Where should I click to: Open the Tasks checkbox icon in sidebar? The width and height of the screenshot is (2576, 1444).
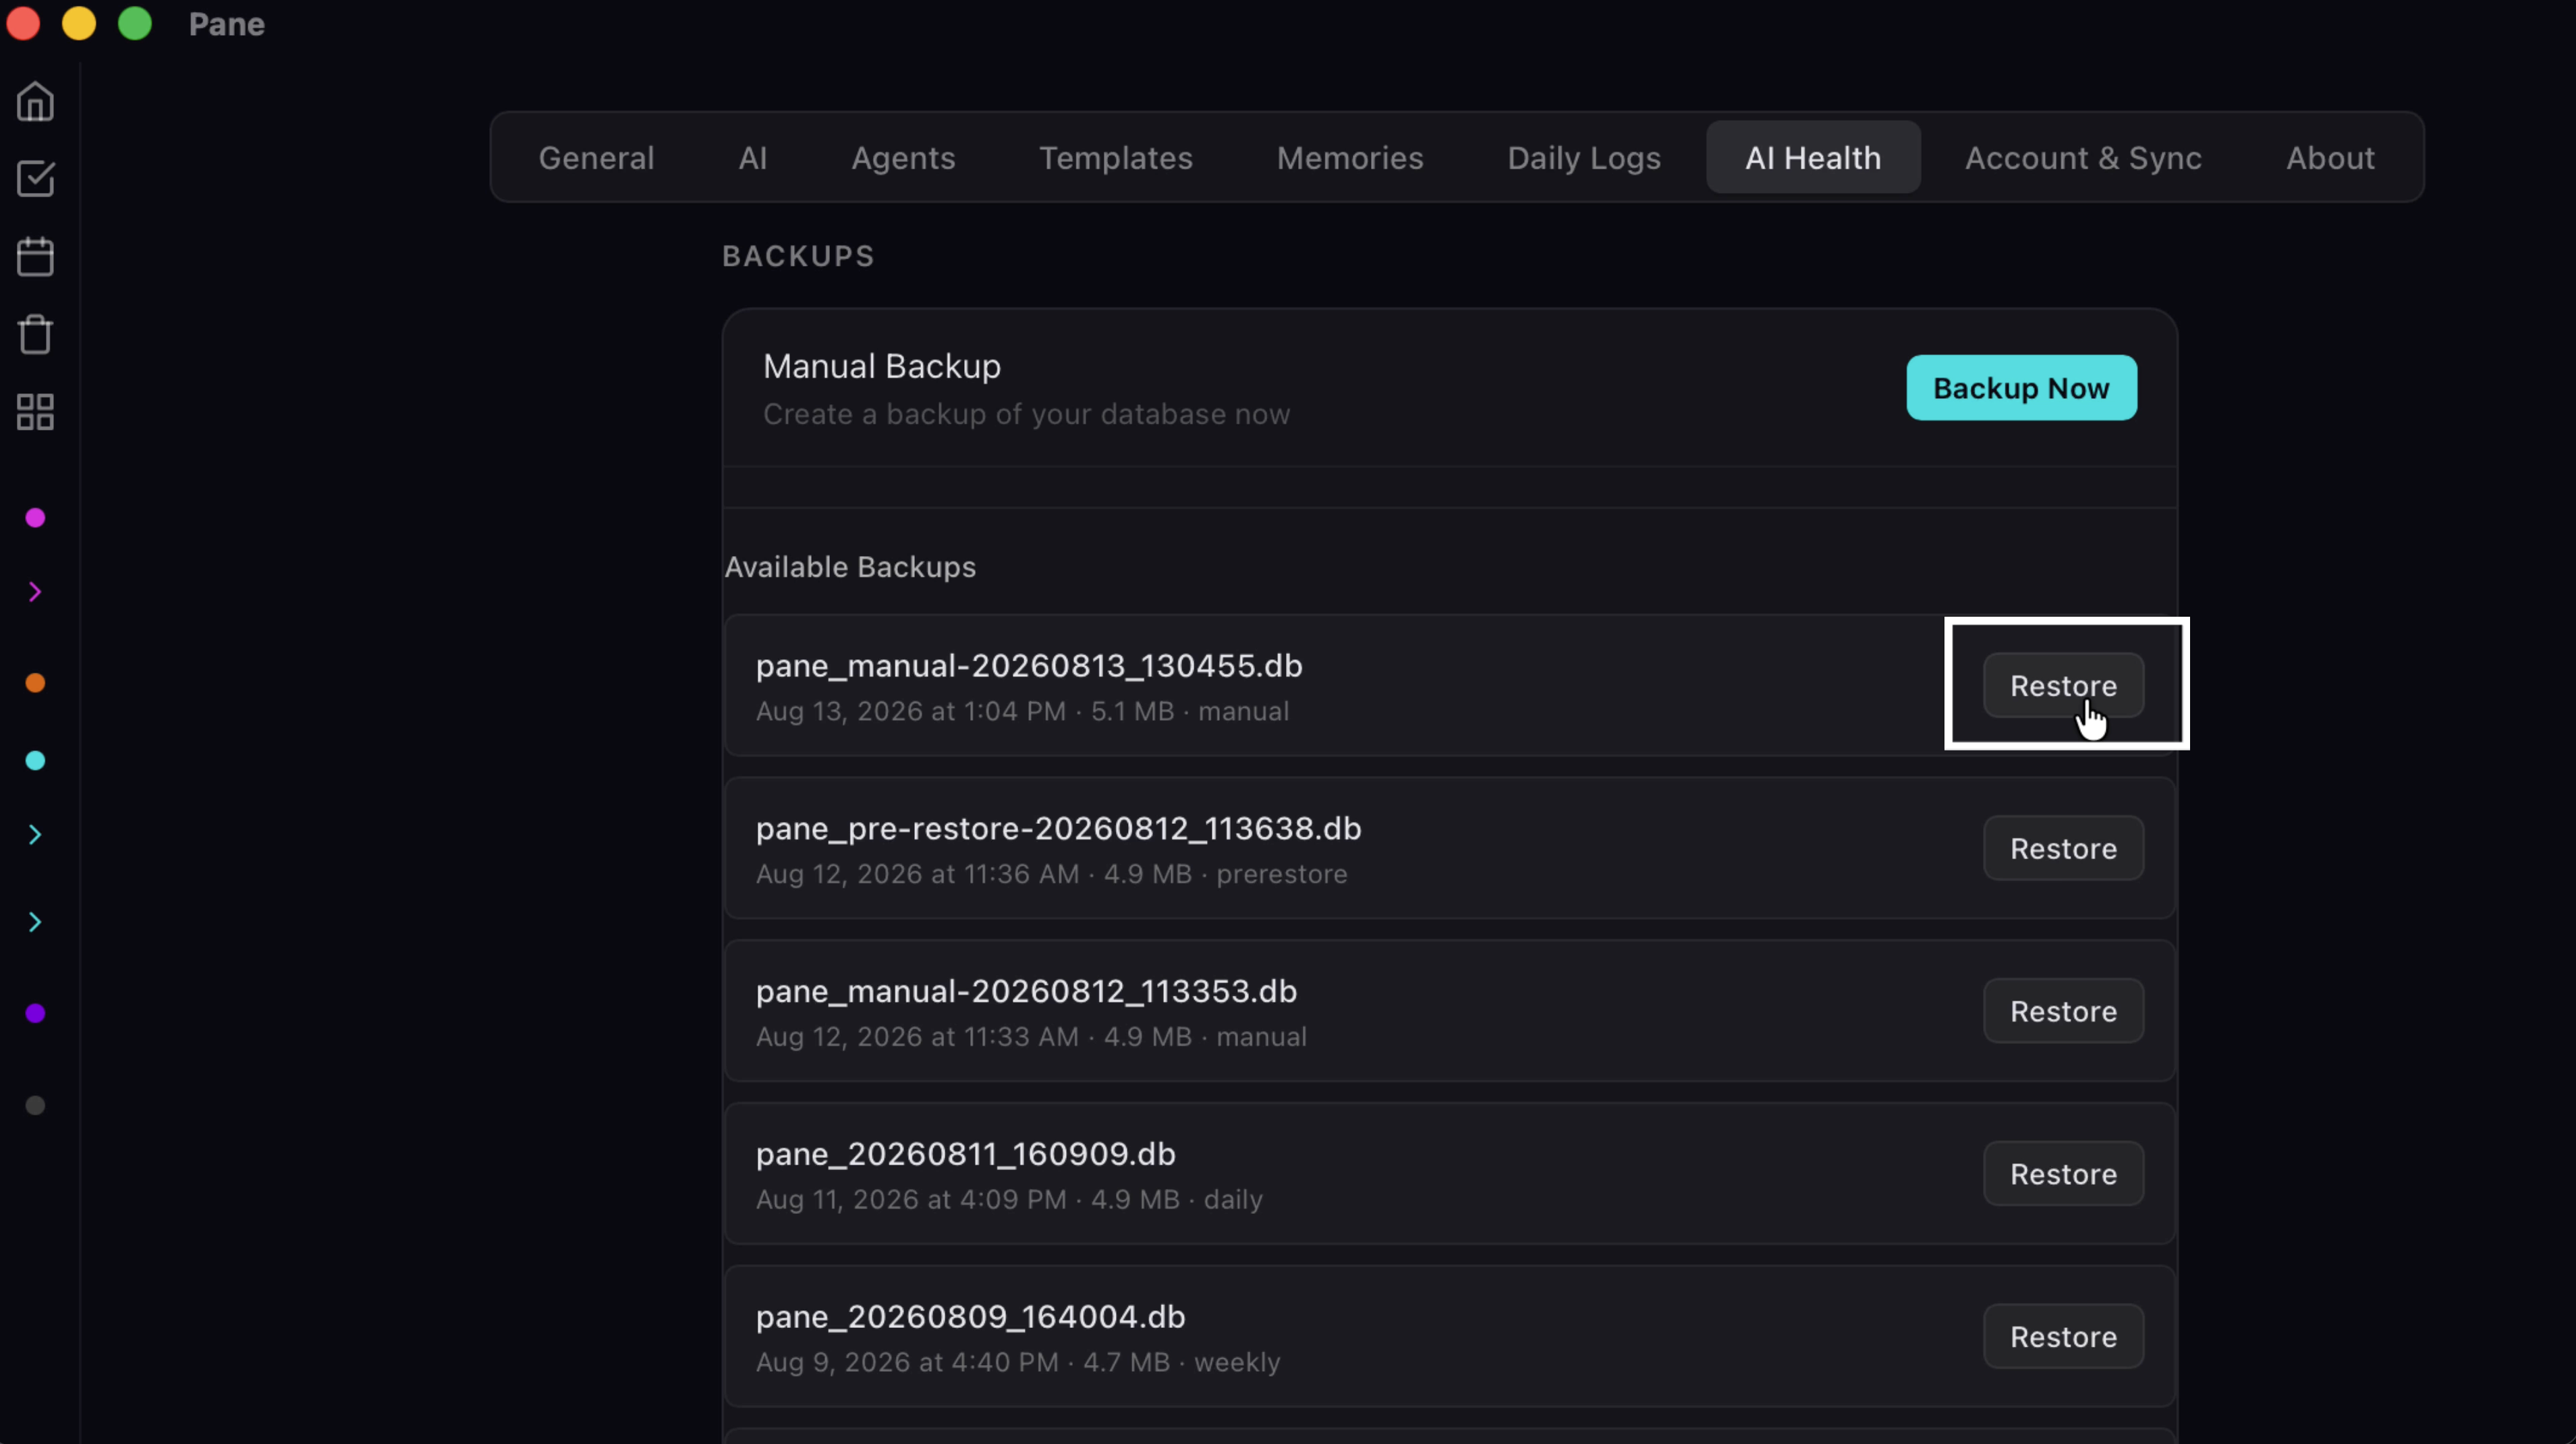click(35, 179)
